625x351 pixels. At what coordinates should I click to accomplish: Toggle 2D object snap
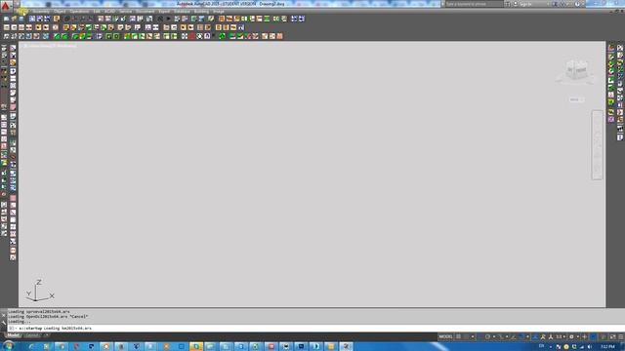[521, 336]
